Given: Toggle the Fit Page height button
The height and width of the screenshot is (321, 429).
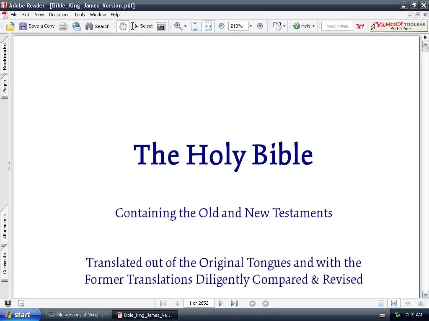Looking at the screenshot, I should [195, 26].
